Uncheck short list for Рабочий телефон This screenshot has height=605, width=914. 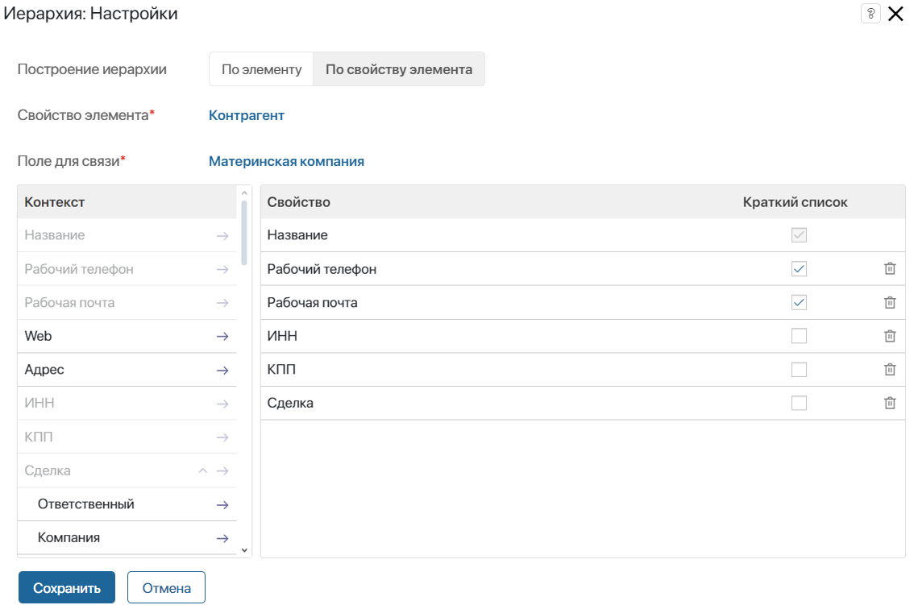pyautogui.click(x=799, y=269)
